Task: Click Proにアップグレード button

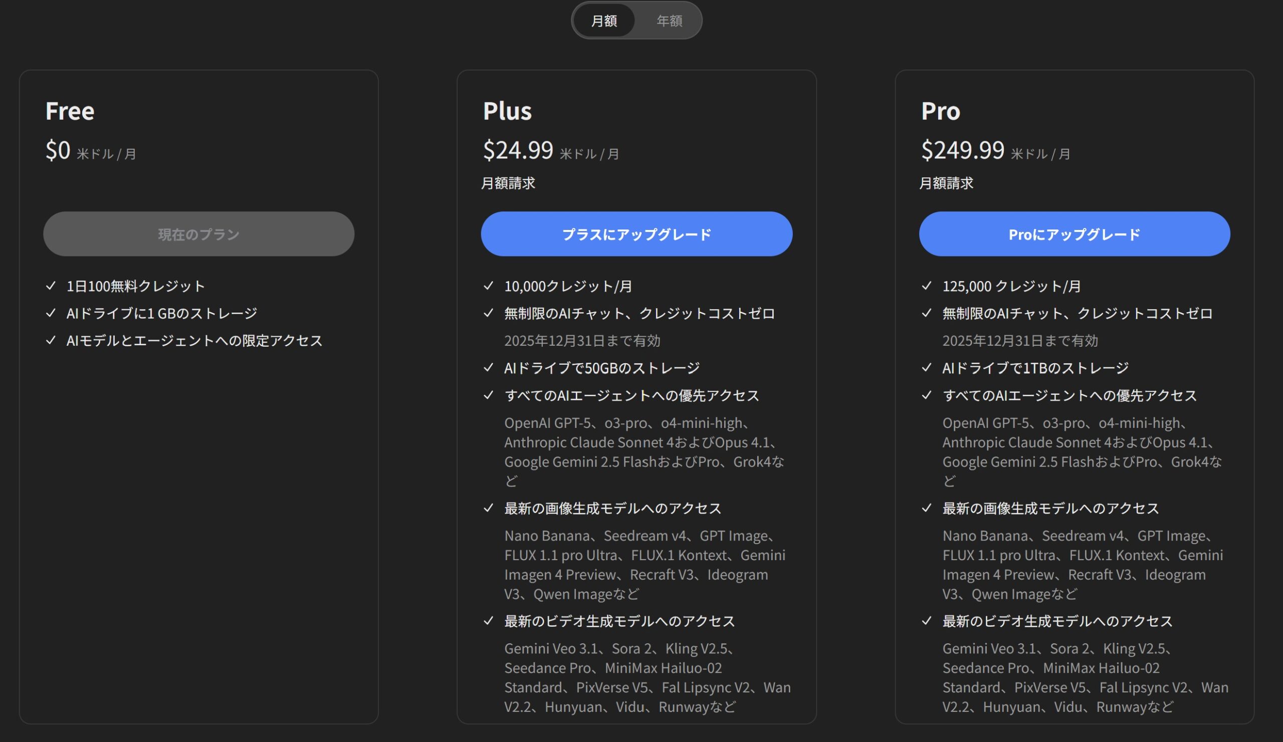Action: coord(1074,234)
